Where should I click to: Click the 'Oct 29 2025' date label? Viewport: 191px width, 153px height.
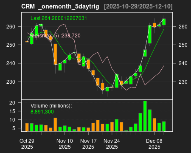(x=27, y=144)
